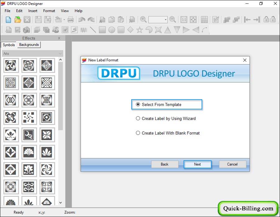
Task: Expand the export icon dropdown arrow
Action: coord(64,20)
